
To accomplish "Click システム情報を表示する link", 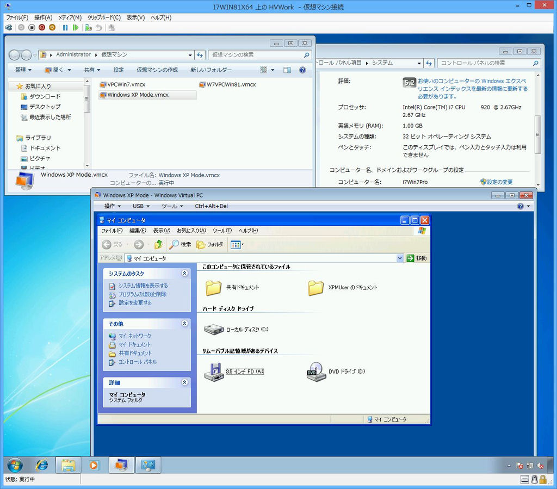I will pyautogui.click(x=143, y=286).
